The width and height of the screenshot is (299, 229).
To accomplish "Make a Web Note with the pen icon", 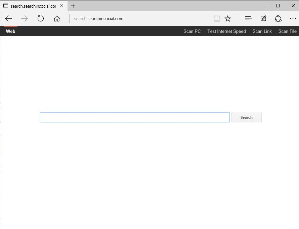I will click(263, 18).
